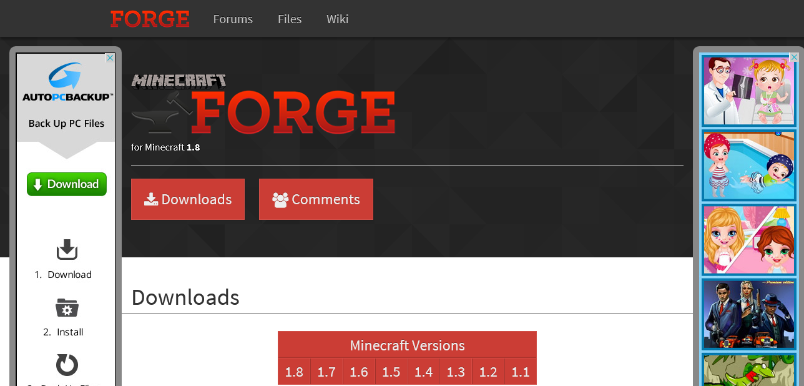Open the mafia gangsters game thumbnail
Viewport: 804px width, 386px height.
(x=748, y=314)
